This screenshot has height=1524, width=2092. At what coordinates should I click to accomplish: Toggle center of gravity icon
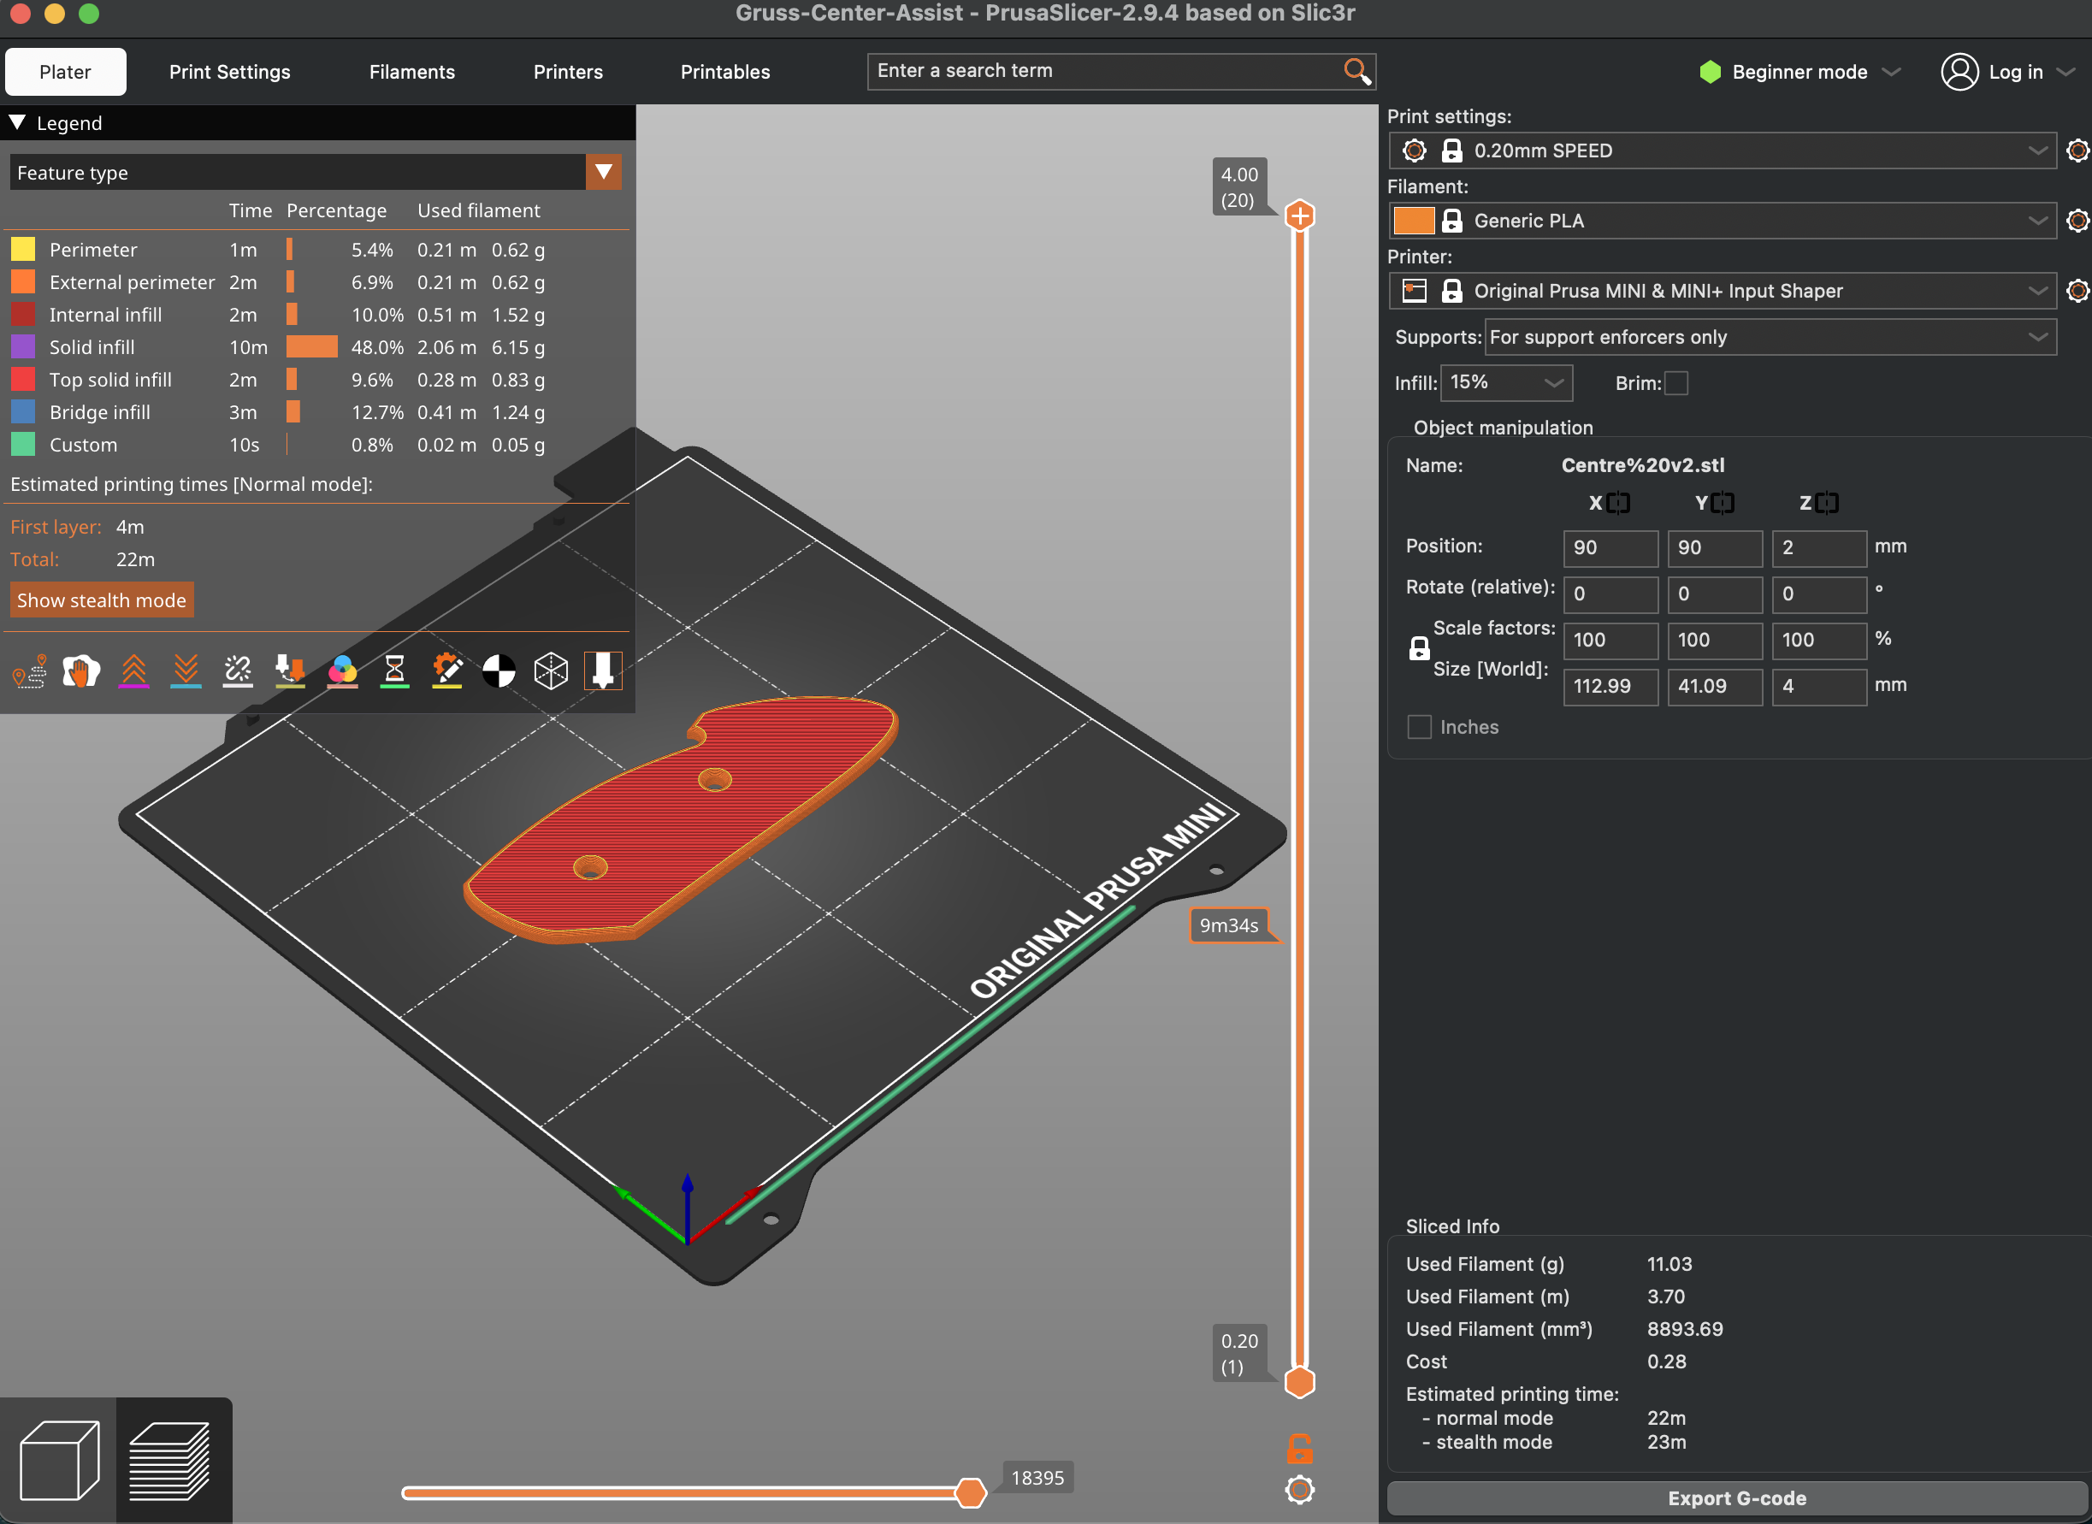pyautogui.click(x=499, y=670)
